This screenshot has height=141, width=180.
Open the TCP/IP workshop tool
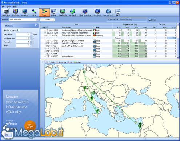(x=85, y=12)
